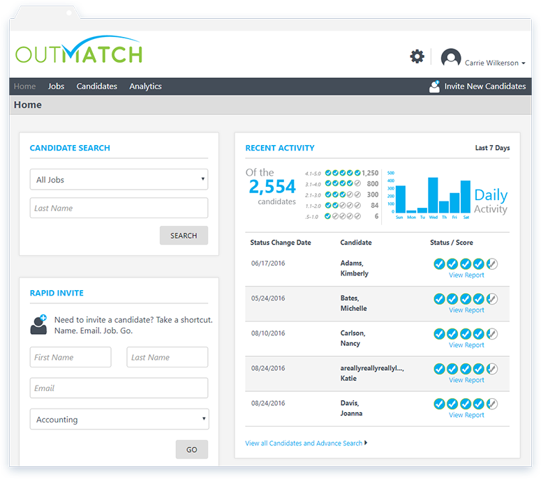Click the 1.1-2.0 rating checkmarks row
The height and width of the screenshot is (479, 541).
[343, 206]
